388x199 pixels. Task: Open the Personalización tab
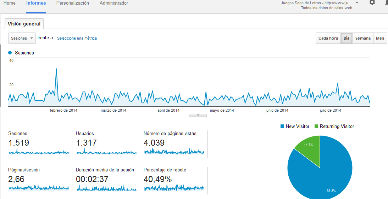point(72,3)
